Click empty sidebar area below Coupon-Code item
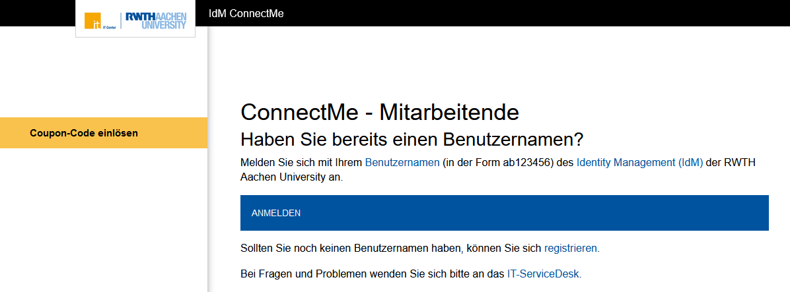This screenshot has height=292, width=790. [x=103, y=218]
